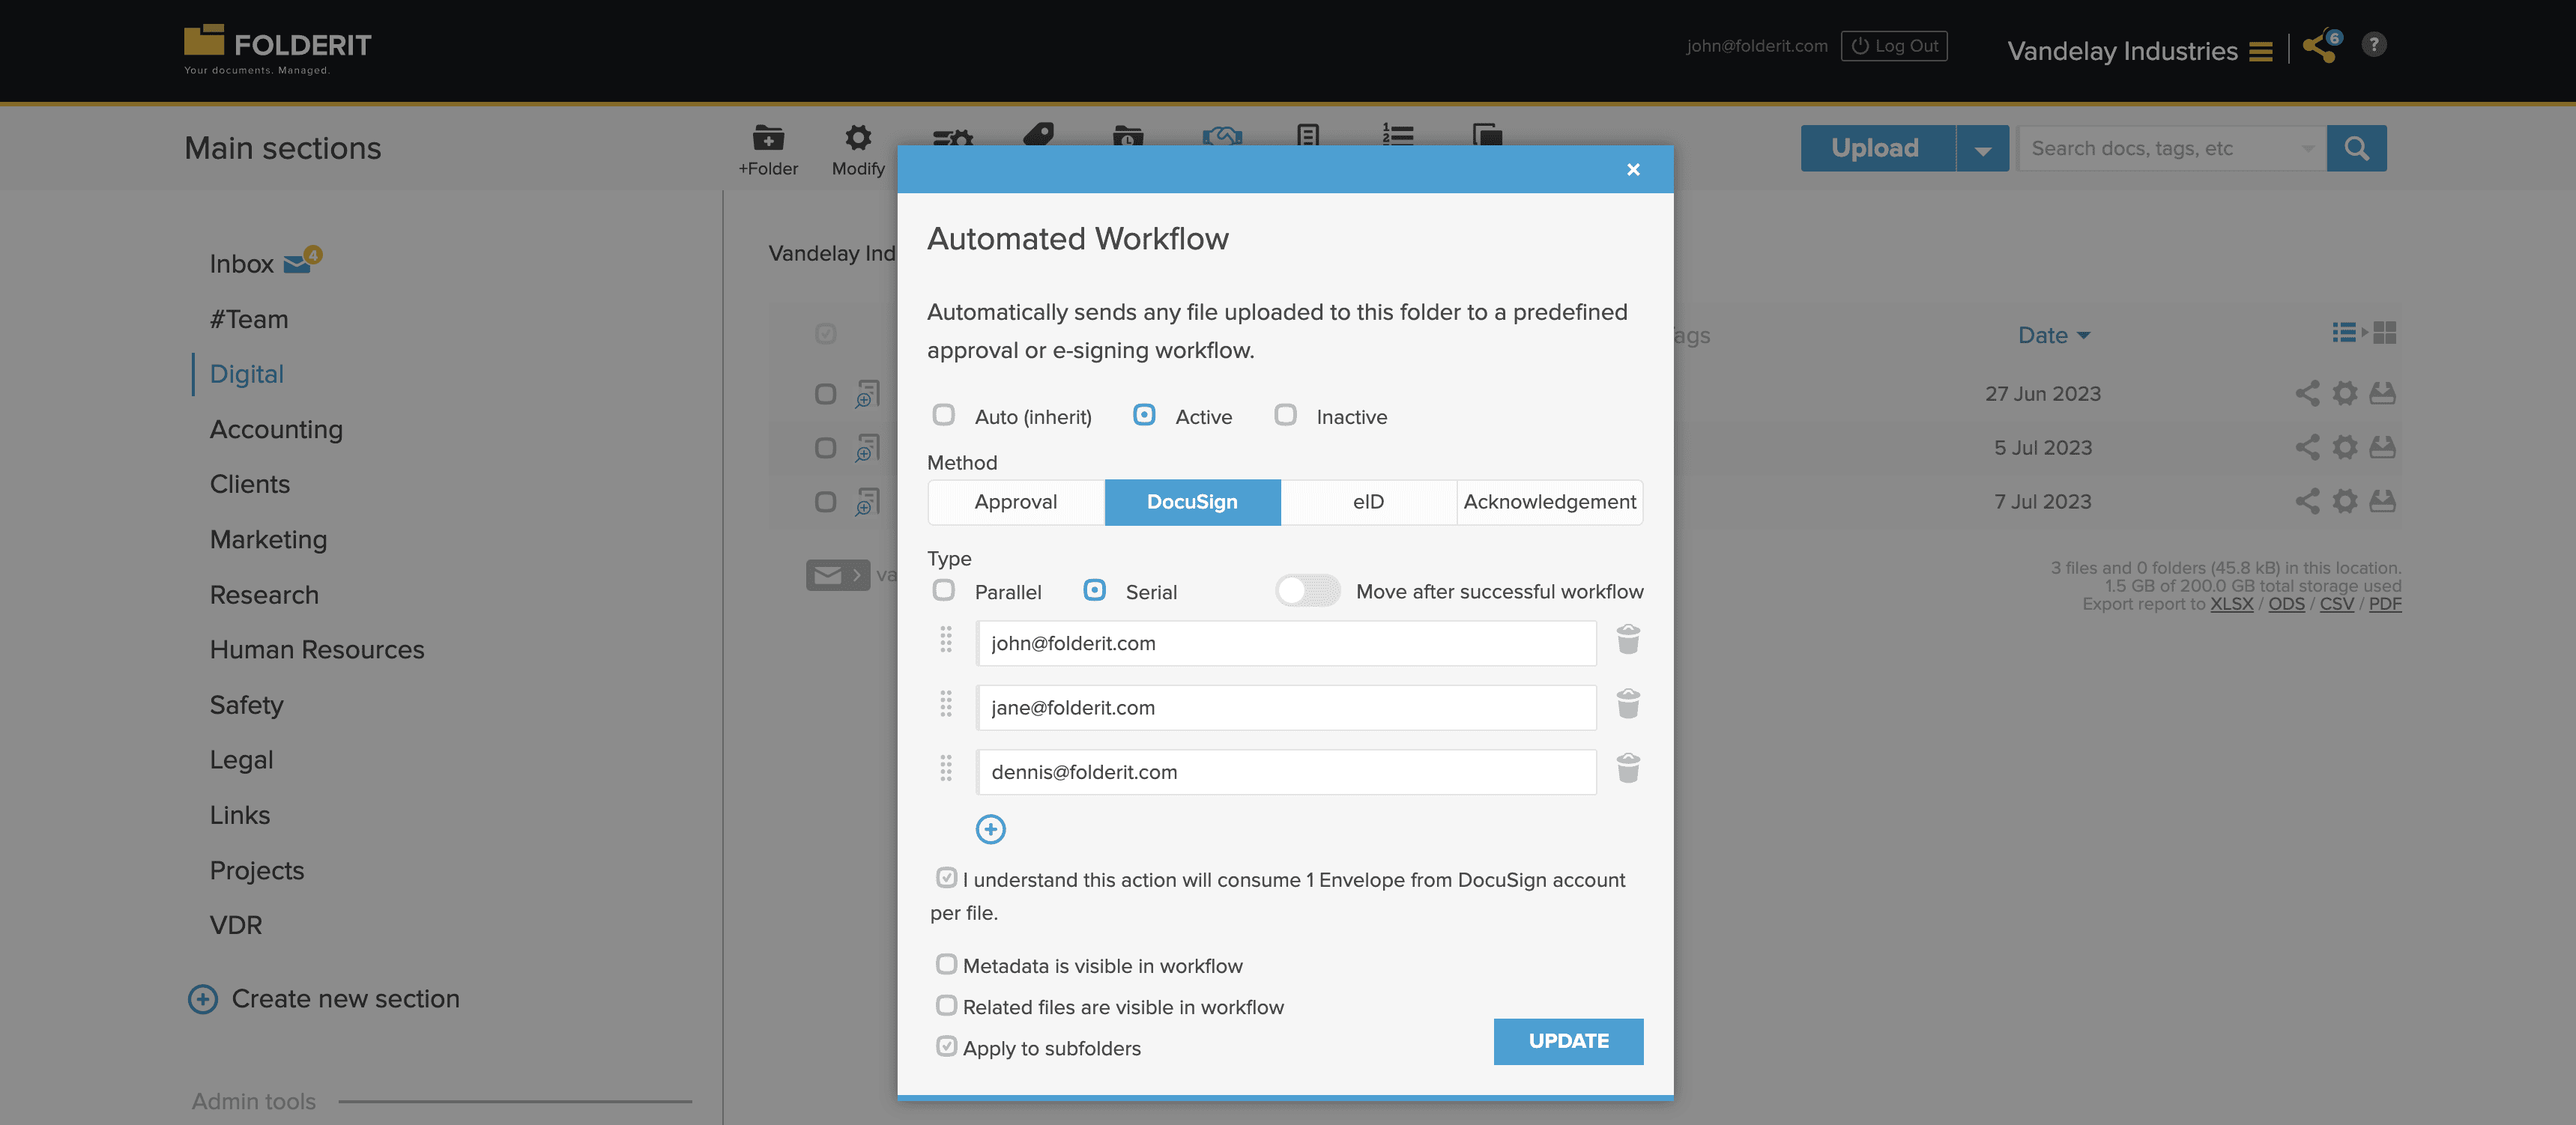Share the file dated 27 Jun 2023

2307,393
